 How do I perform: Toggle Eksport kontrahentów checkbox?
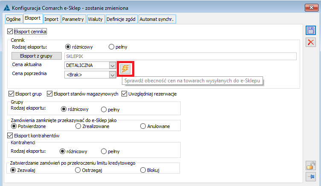(x=10, y=135)
